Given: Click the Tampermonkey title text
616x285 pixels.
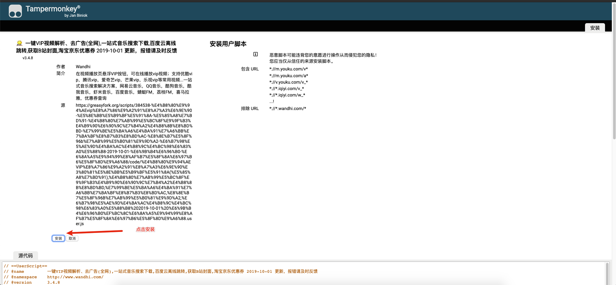Looking at the screenshot, I should [x=53, y=9].
